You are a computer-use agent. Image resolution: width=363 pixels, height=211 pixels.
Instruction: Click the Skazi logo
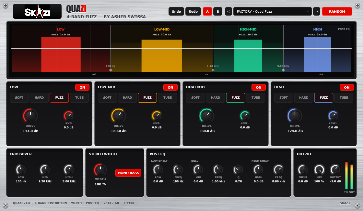coord(37,11)
